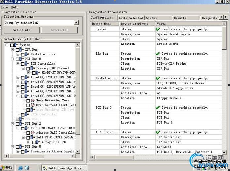Click the Node Detection Test icon
Screen dimensions: 230x171
pyautogui.click(x=33, y=100)
